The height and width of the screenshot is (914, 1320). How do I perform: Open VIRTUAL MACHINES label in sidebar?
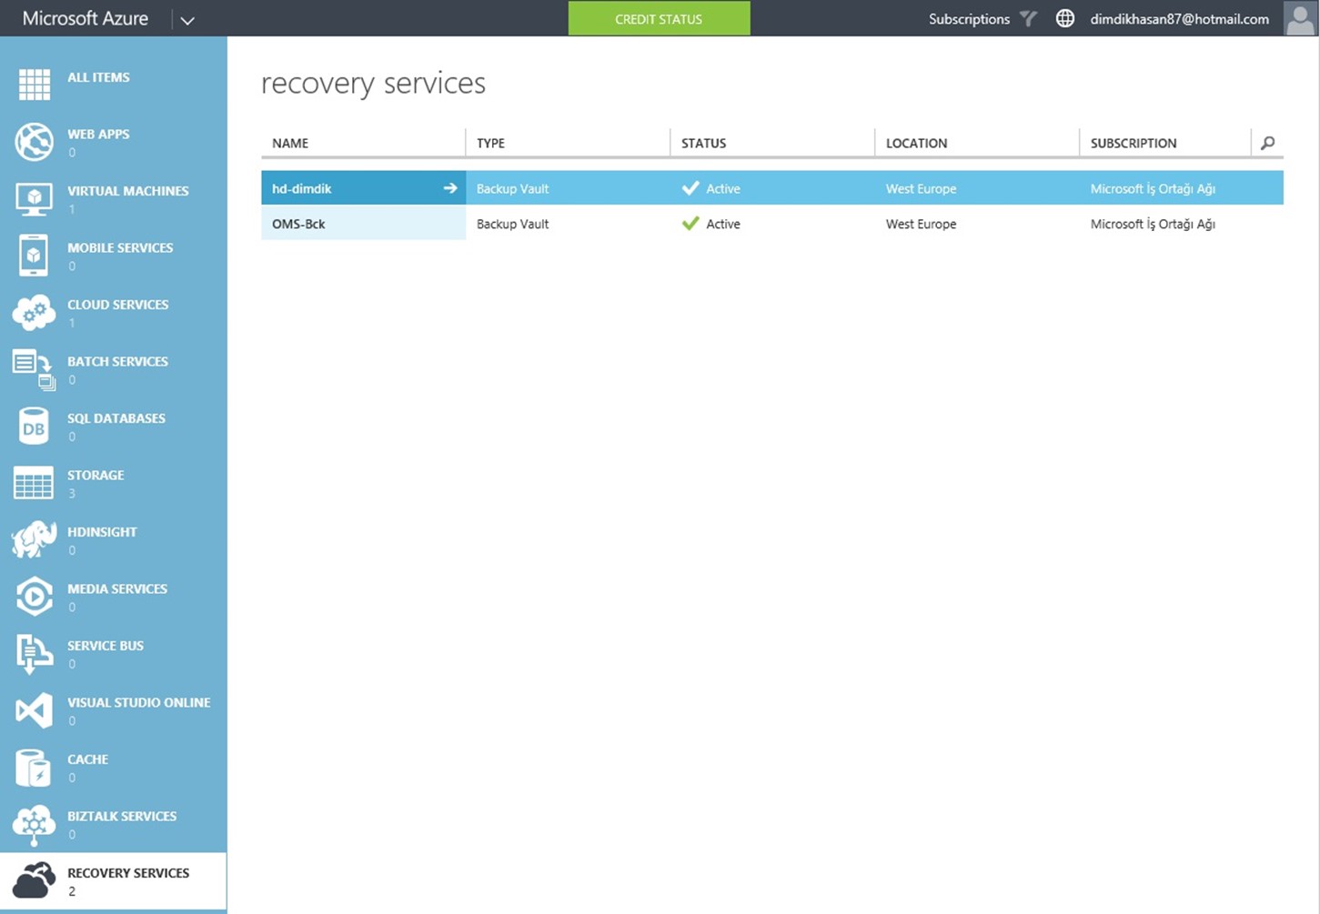(x=128, y=191)
